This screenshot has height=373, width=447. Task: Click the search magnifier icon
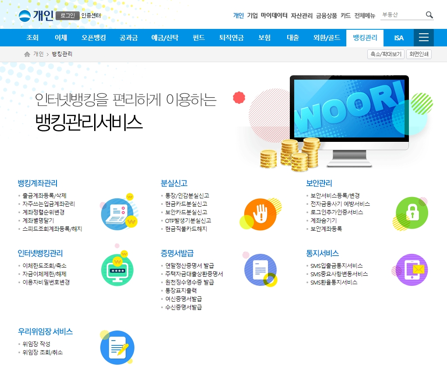(x=429, y=15)
